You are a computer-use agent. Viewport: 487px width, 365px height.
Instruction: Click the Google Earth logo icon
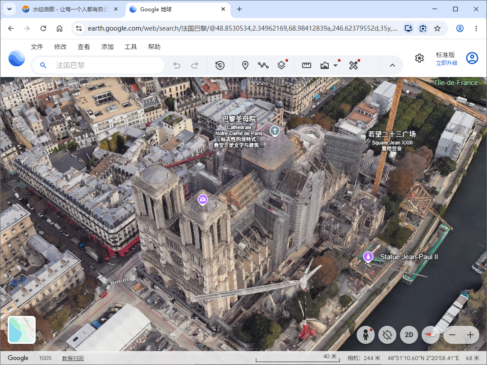coord(17,58)
